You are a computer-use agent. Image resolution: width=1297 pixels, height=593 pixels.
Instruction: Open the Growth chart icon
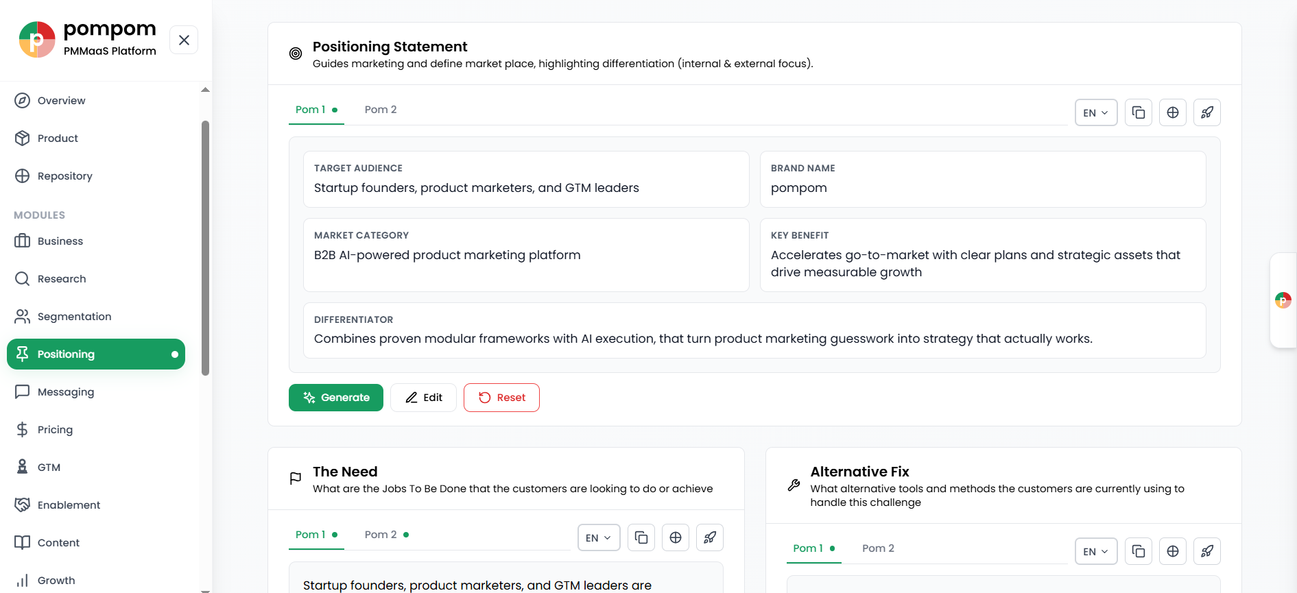pyautogui.click(x=23, y=581)
